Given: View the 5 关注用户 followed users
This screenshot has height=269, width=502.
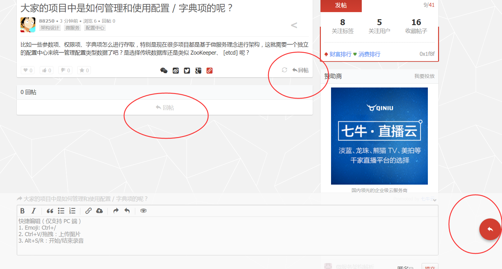Looking at the screenshot, I should [x=379, y=26].
